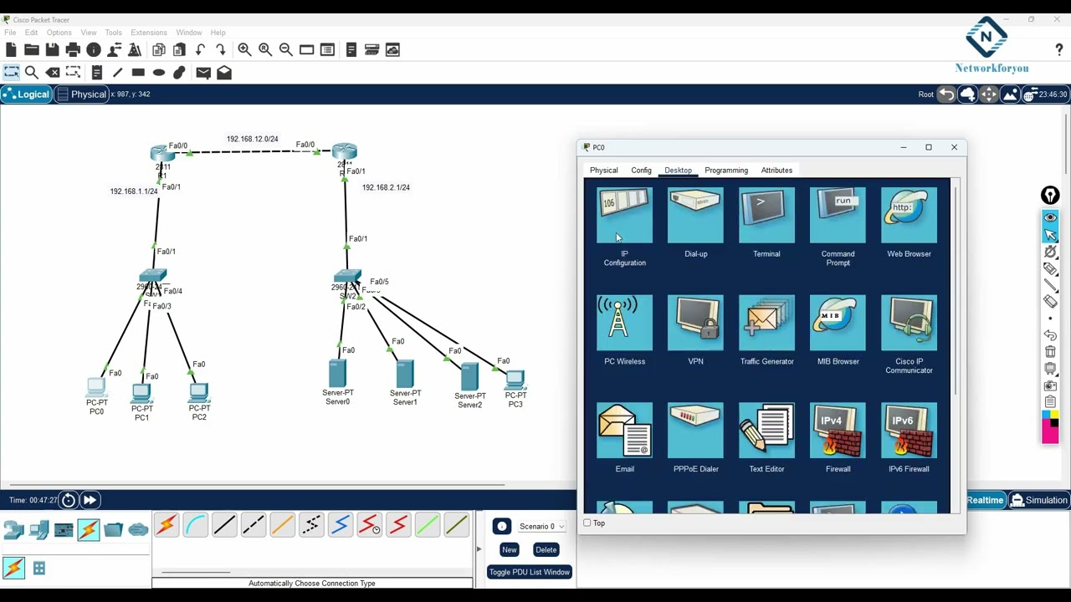Open the File menu
Image resolution: width=1071 pixels, height=602 pixels.
(x=10, y=33)
